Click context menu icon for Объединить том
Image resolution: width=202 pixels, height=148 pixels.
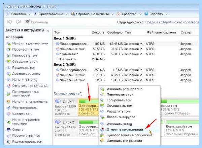[x=102, y=106]
